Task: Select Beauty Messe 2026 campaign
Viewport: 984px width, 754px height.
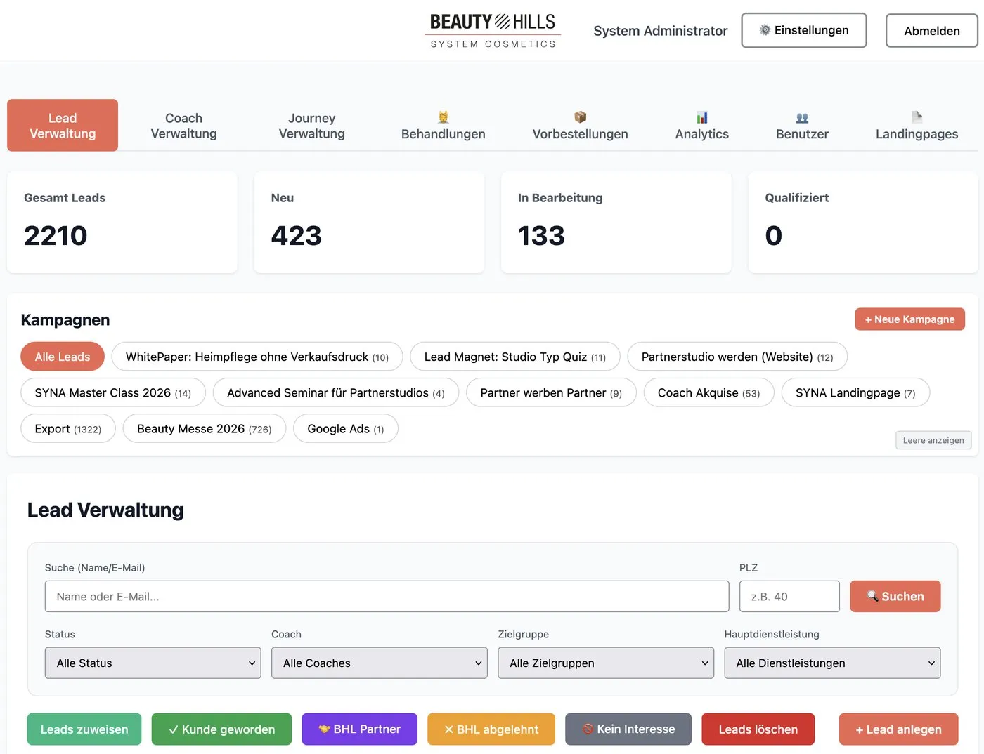Action: (x=205, y=428)
